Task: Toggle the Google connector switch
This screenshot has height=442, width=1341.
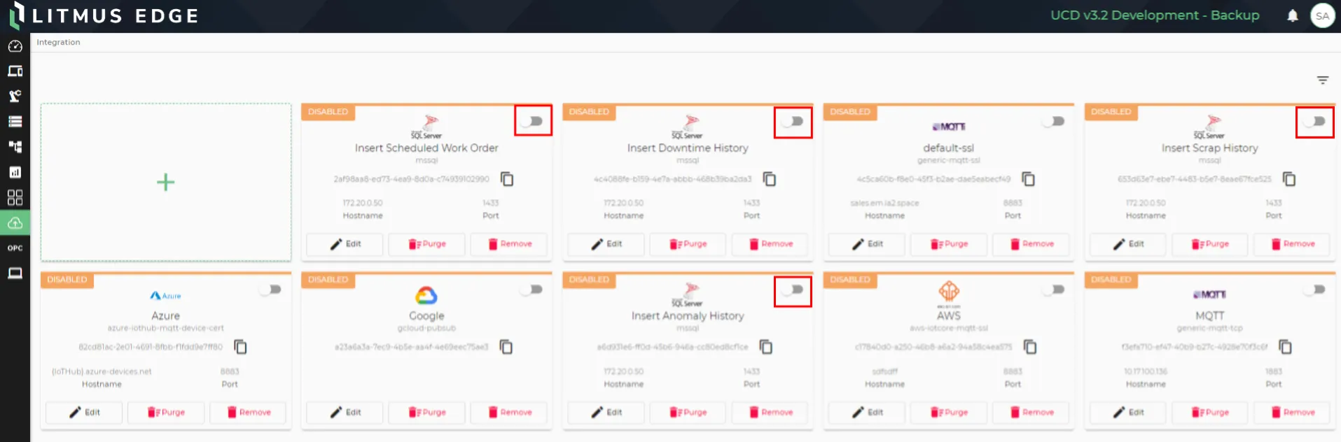Action: click(533, 290)
